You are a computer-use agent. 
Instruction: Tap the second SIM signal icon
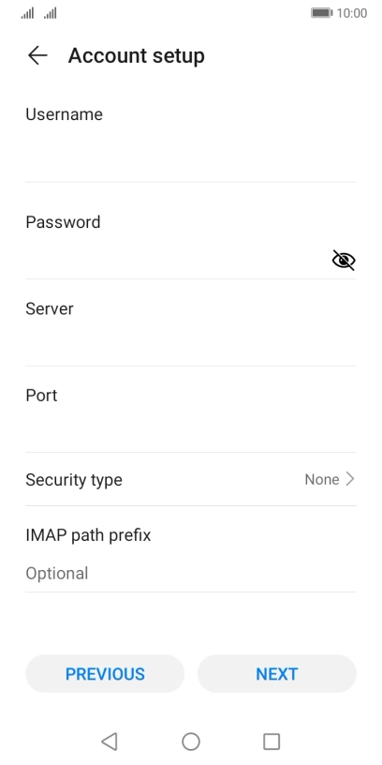[x=51, y=13]
